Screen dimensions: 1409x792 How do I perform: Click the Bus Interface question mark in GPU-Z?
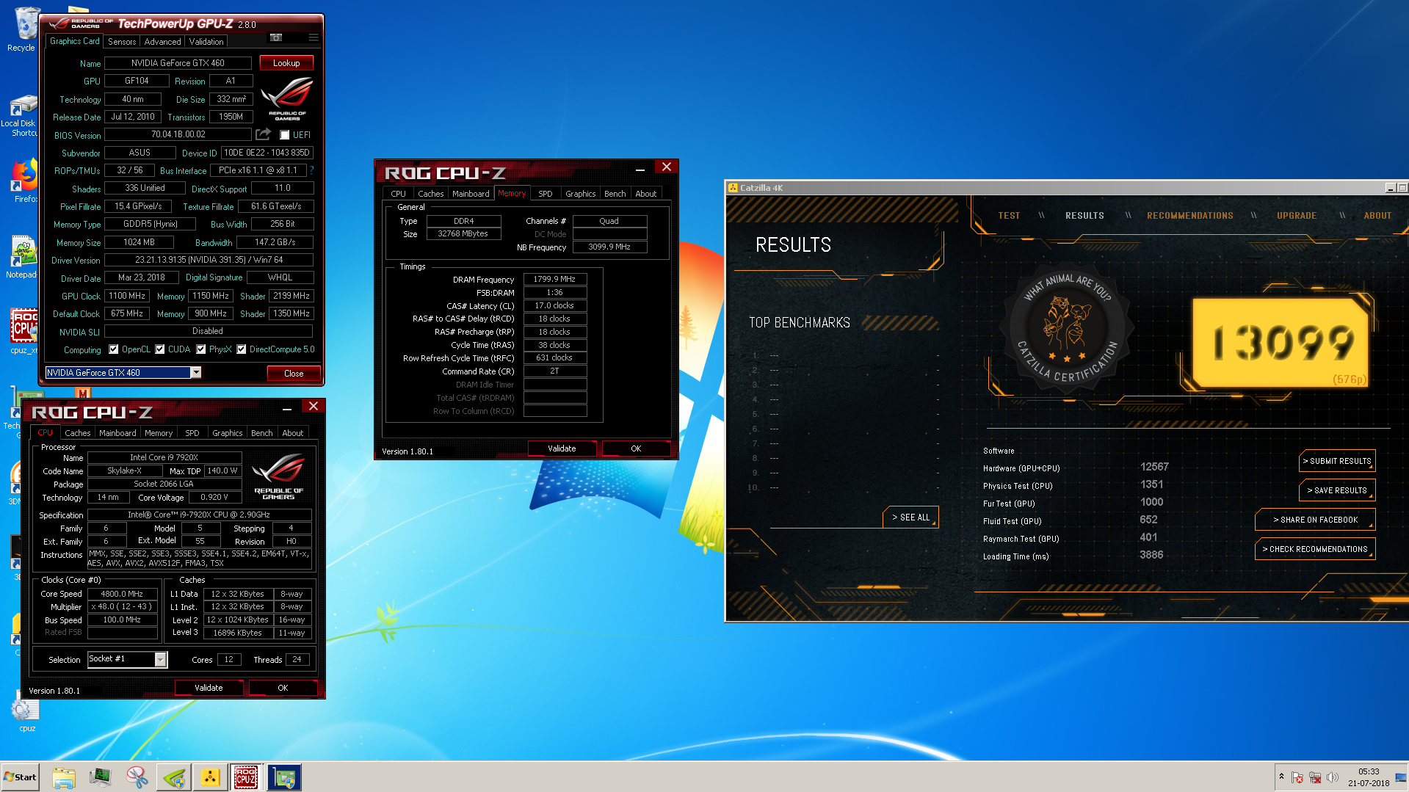[311, 170]
